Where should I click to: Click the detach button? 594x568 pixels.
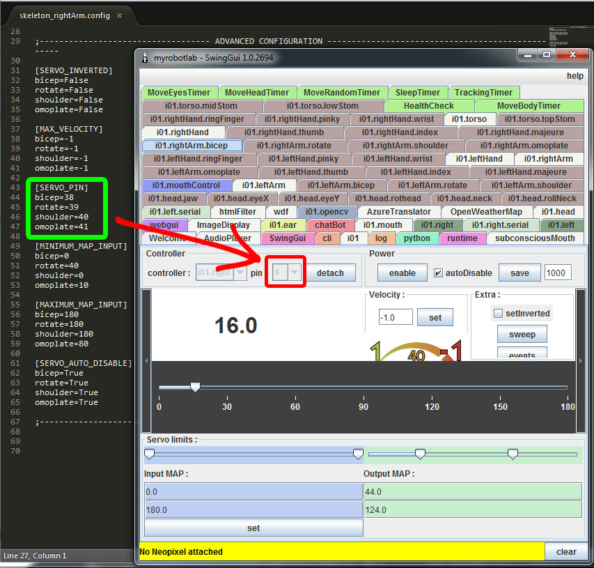(x=330, y=273)
